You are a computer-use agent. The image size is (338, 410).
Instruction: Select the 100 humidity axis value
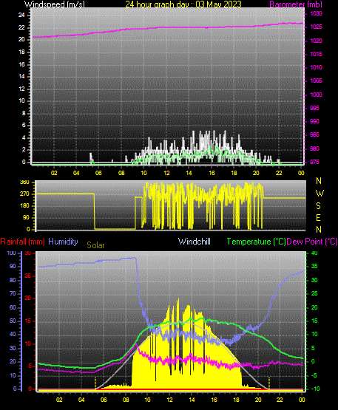click(x=12, y=253)
